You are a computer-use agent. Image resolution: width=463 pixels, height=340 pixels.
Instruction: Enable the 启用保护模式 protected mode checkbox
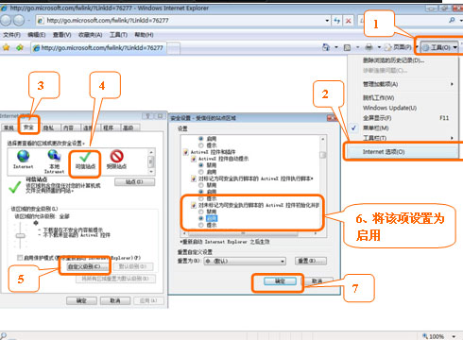20,258
